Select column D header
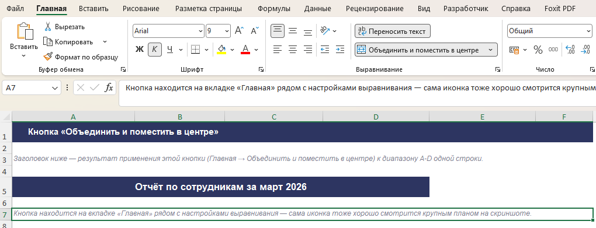 [x=376, y=117]
